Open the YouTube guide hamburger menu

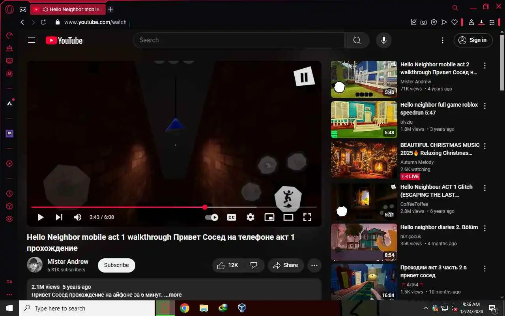32,40
